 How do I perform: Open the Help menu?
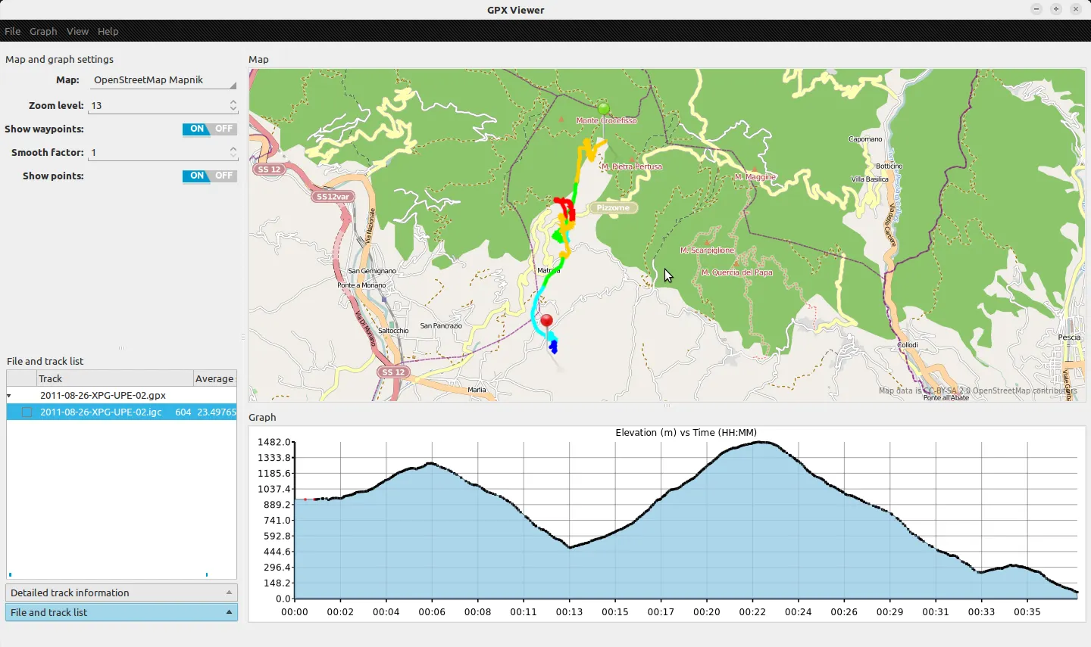click(x=108, y=31)
